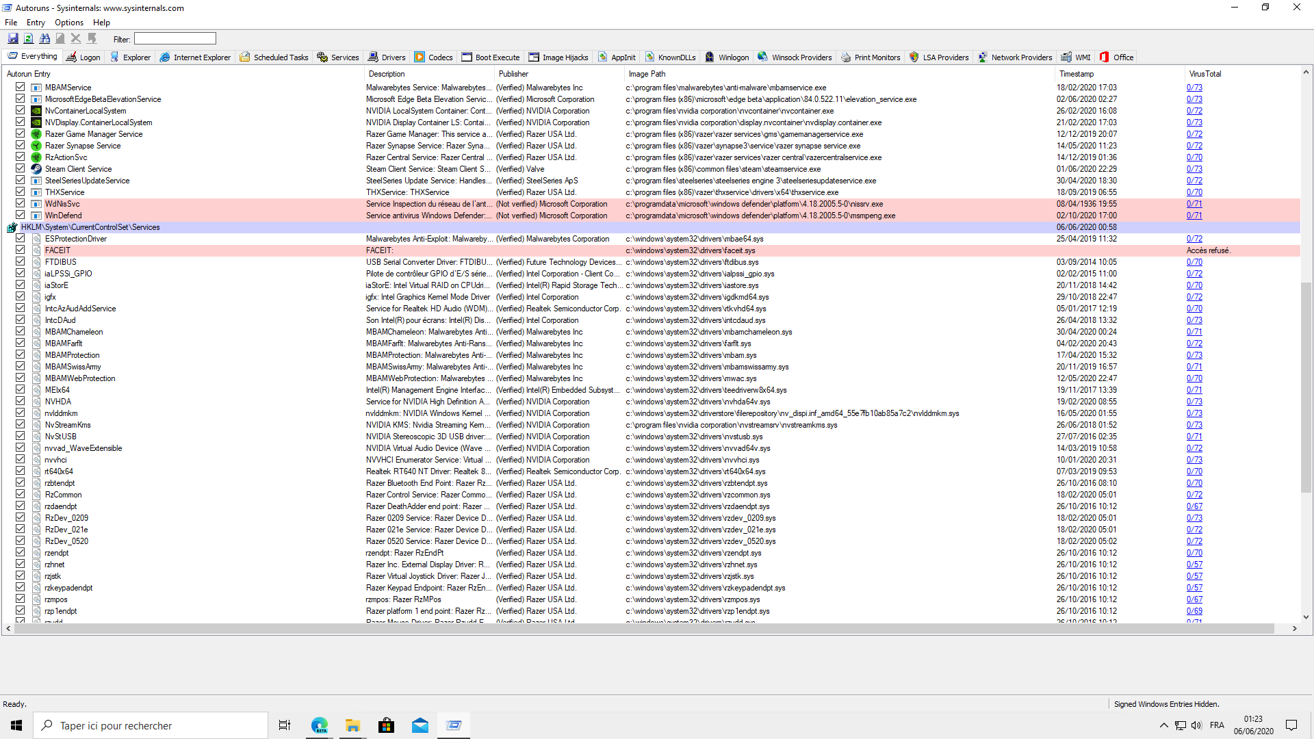The width and height of the screenshot is (1314, 739).
Task: Open the Options menu
Action: coord(68,23)
